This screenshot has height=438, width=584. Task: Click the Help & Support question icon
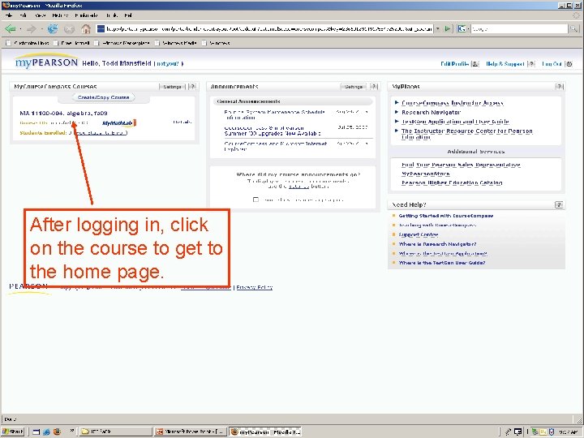[532, 64]
